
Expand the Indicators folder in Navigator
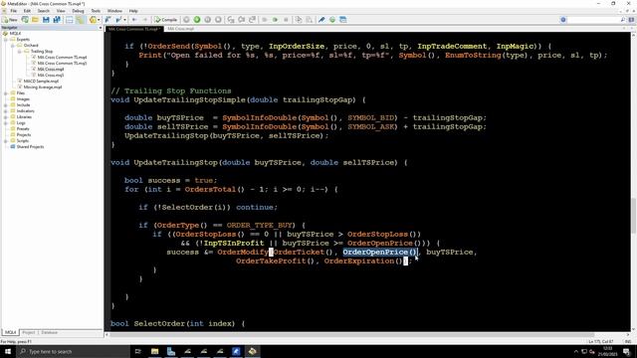[x=6, y=110]
